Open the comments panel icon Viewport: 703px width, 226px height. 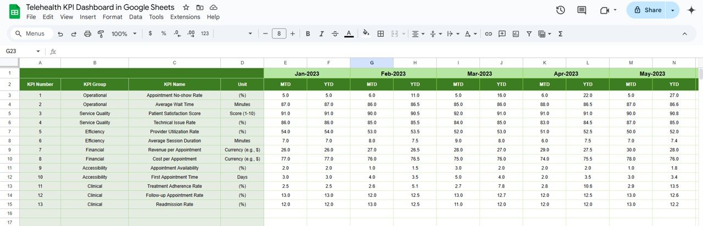[x=582, y=10]
